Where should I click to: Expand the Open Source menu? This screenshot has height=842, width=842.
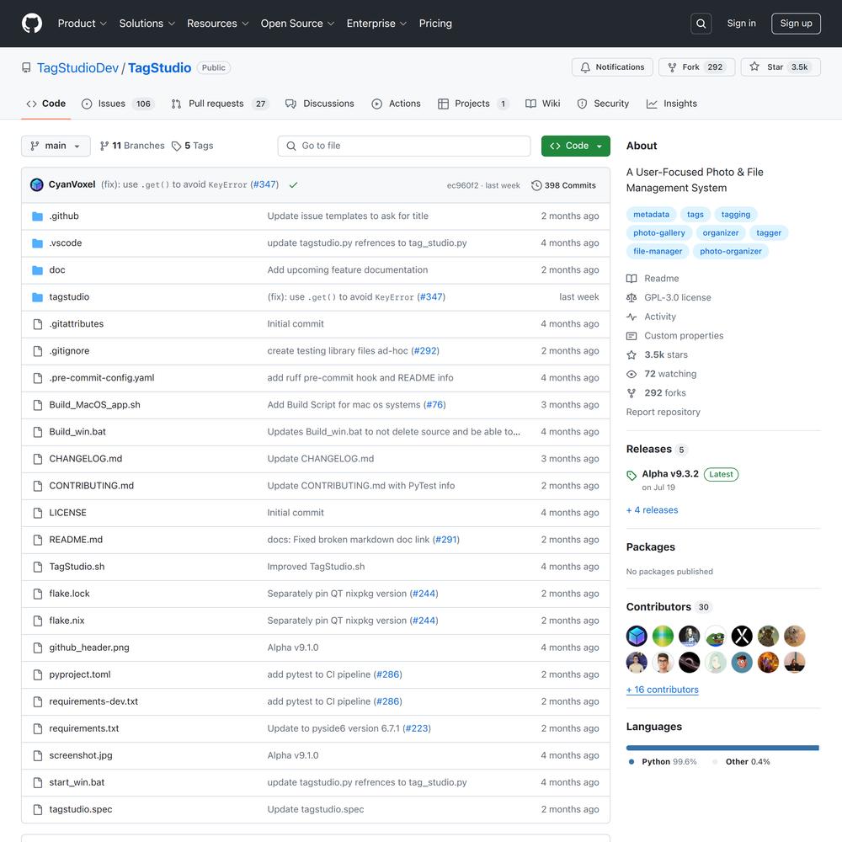[297, 24]
